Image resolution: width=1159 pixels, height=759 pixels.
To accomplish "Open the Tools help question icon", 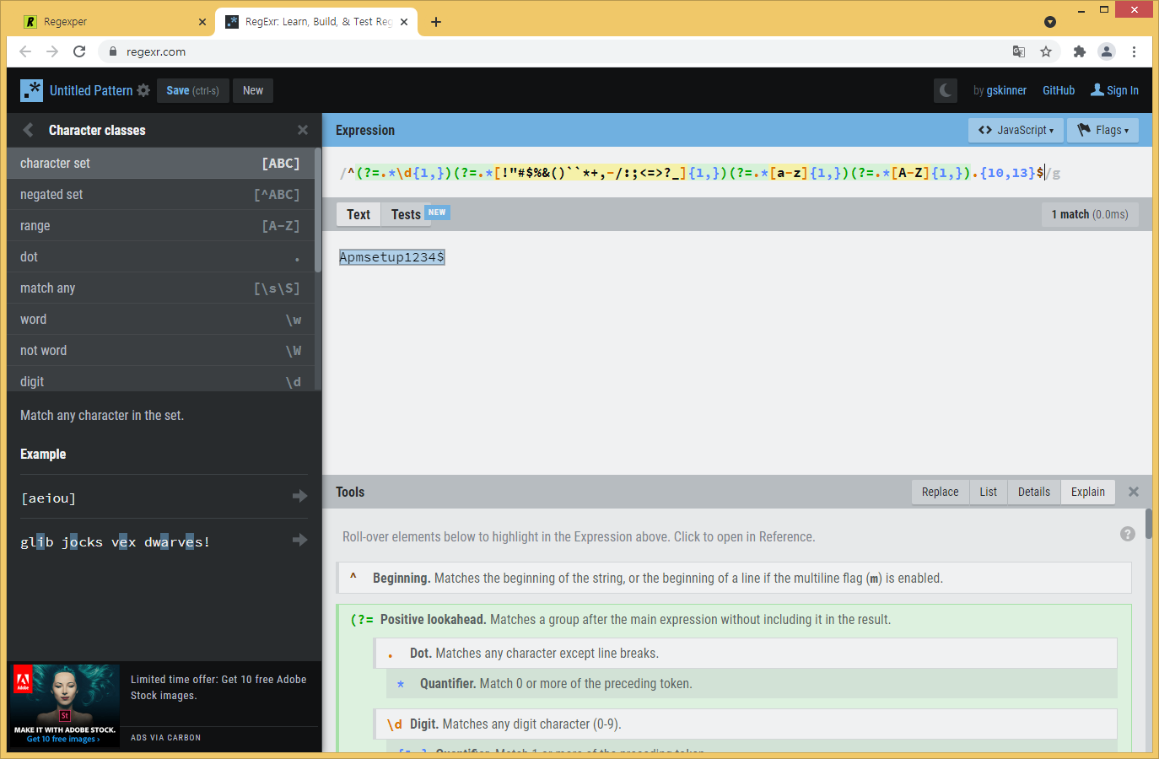I will (x=1128, y=534).
